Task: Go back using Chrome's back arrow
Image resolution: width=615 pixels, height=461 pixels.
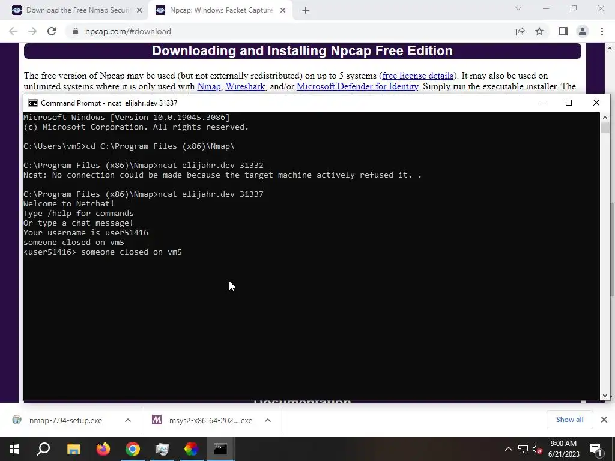Action: coord(13,31)
